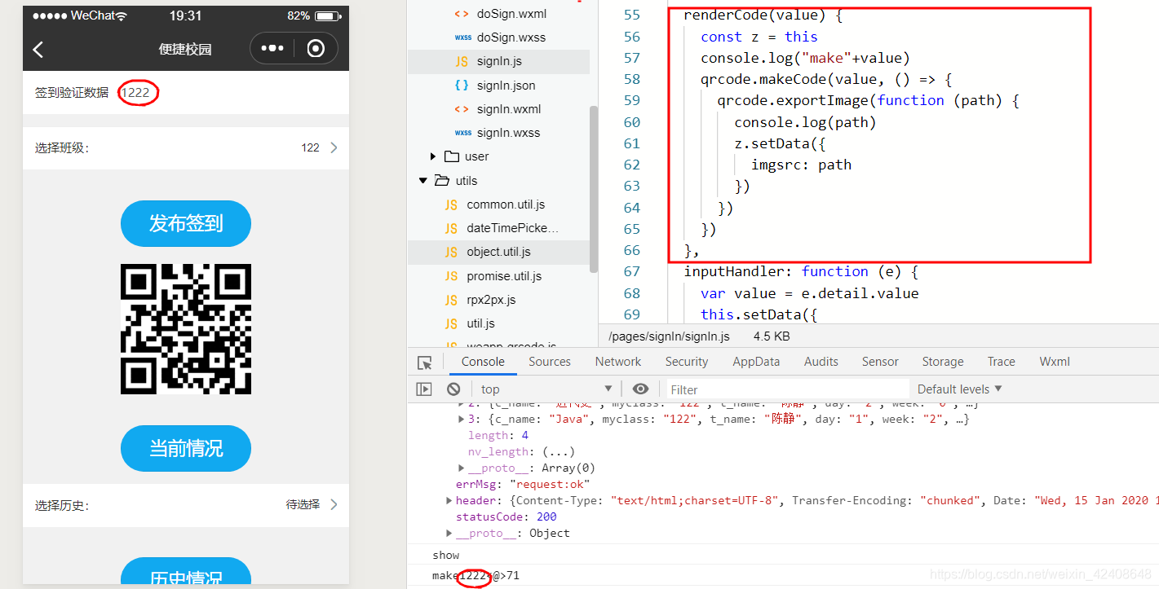Click the console Filter input field
This screenshot has width=1159, height=589.
pyautogui.click(x=787, y=389)
